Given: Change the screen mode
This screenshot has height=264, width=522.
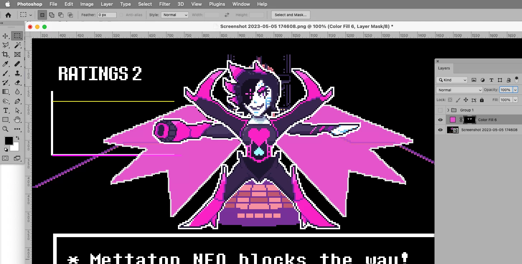Looking at the screenshot, I should [x=17, y=158].
